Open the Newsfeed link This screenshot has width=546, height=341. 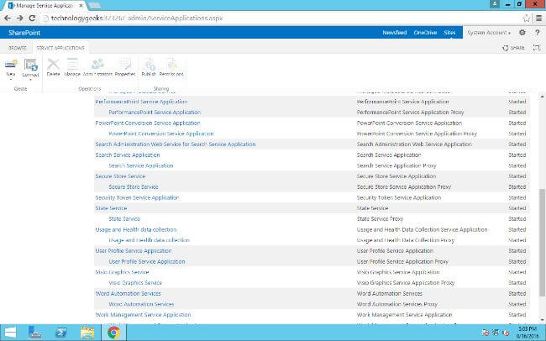[x=395, y=33]
